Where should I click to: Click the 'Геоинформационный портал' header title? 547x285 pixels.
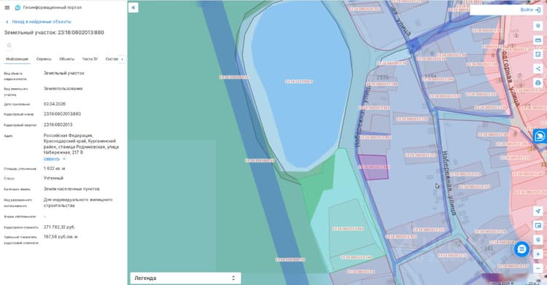(53, 7)
